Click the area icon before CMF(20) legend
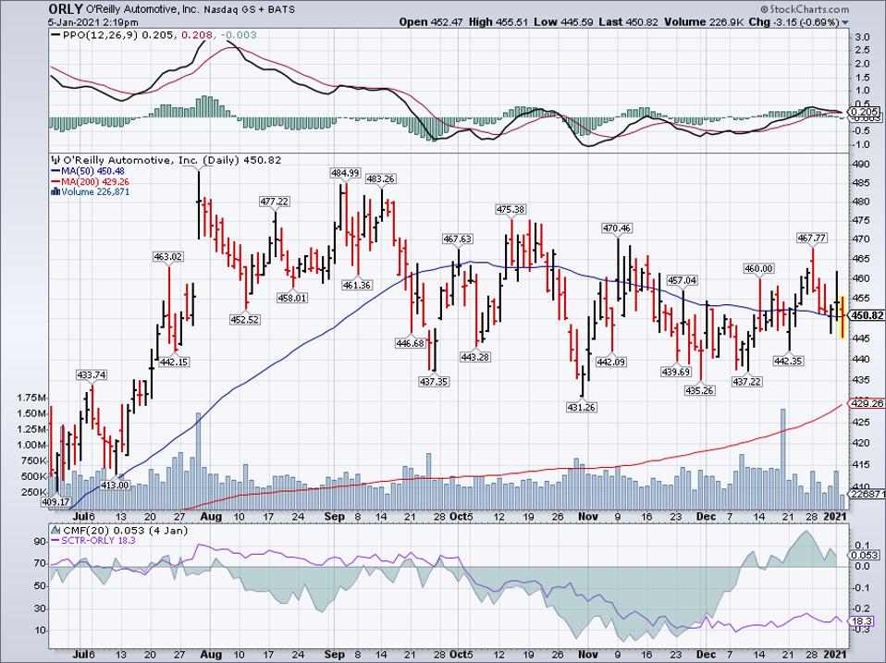Viewport: 886px width, 663px height. coord(55,530)
